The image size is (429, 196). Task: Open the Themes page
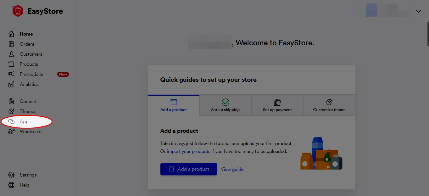coord(28,111)
